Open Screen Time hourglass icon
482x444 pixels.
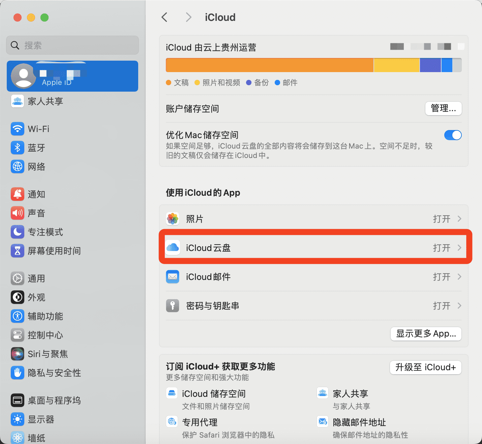coord(18,251)
